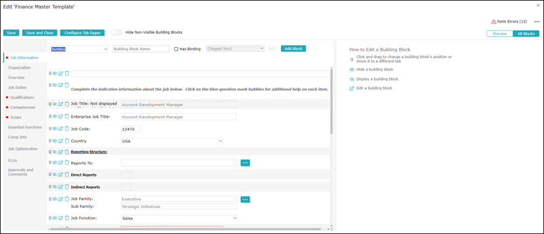Delete the Job Family building block

point(67,199)
